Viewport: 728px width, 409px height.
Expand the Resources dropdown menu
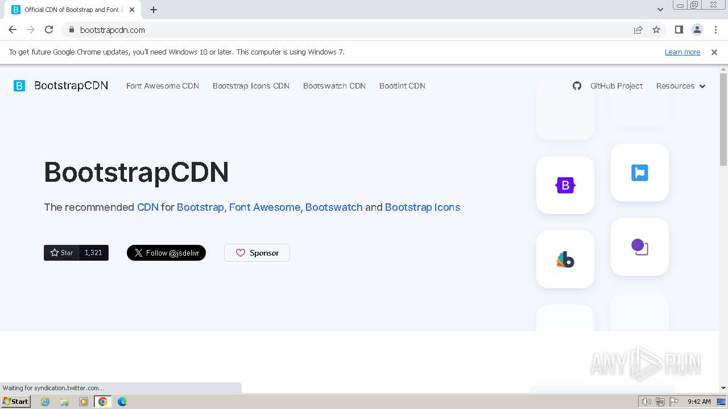coord(681,86)
